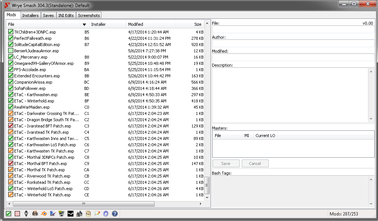Click the mod list vertical scrollbar thumb

tap(207, 185)
